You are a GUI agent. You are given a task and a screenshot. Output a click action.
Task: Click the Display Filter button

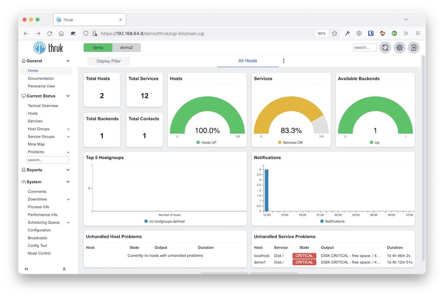tap(108, 61)
